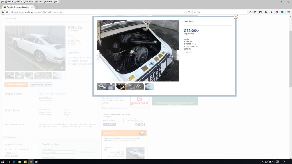Go to the browser home page icon
This screenshot has height=164, width=292.
click(x=271, y=12)
